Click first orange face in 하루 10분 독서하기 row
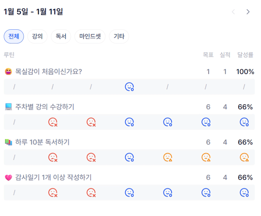261x216 pixels. point(168,158)
